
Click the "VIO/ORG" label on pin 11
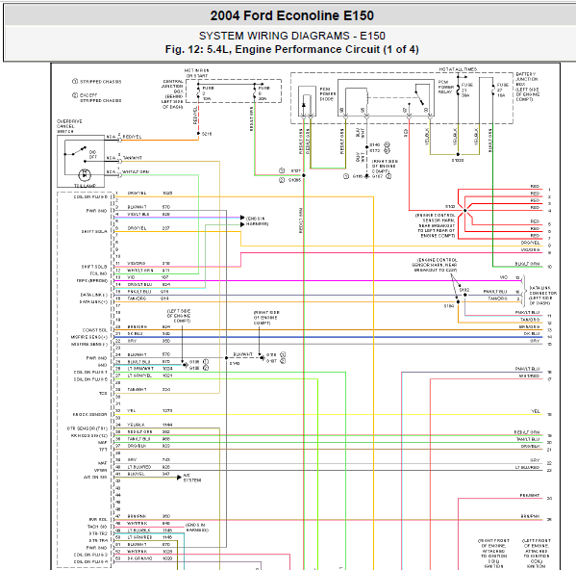(137, 263)
